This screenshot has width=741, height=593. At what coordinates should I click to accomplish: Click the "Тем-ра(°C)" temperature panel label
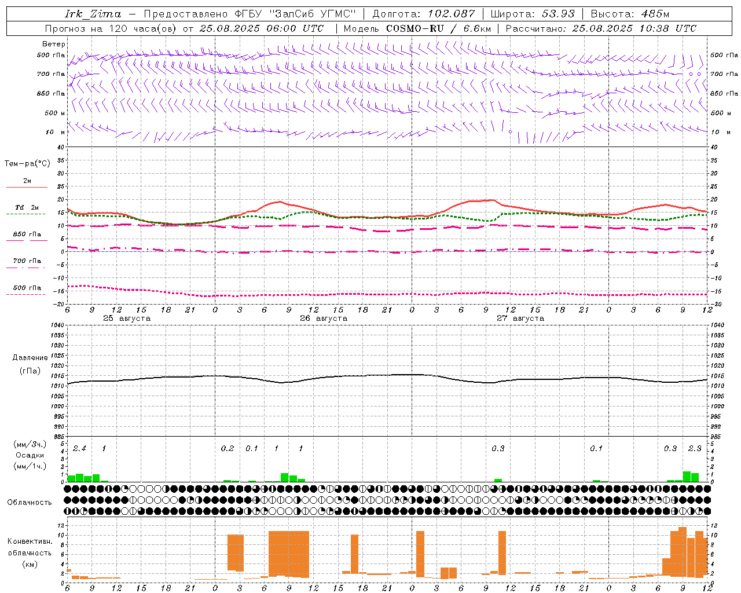click(27, 164)
